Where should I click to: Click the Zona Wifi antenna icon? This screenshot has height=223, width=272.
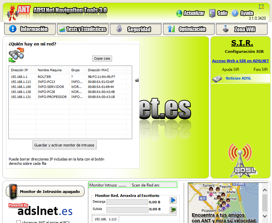coord(225,29)
